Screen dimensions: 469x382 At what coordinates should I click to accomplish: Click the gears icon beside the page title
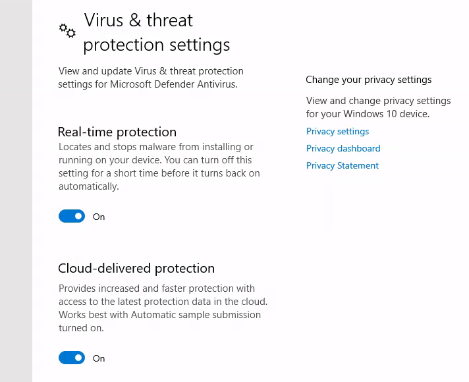pos(67,30)
